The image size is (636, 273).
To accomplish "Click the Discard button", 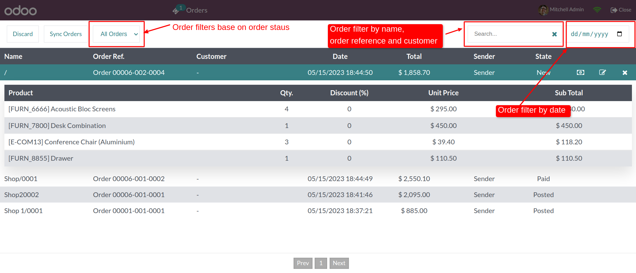I will tap(23, 34).
